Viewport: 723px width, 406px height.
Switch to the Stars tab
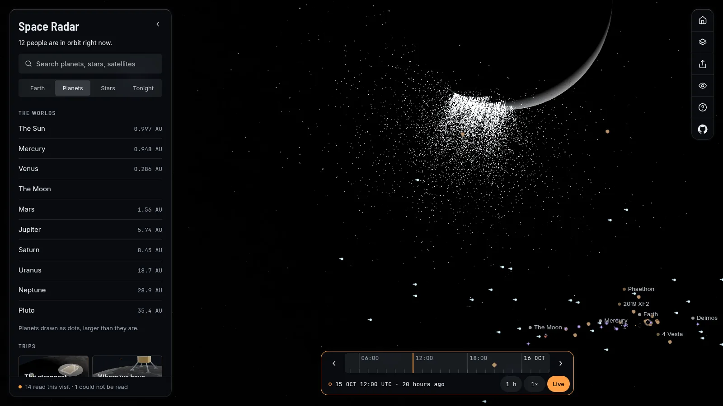coord(108,88)
